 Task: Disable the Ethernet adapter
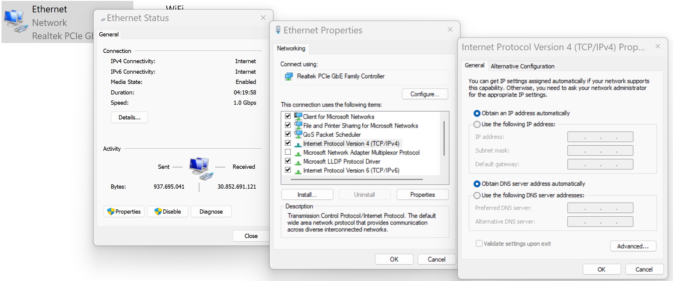click(168, 212)
